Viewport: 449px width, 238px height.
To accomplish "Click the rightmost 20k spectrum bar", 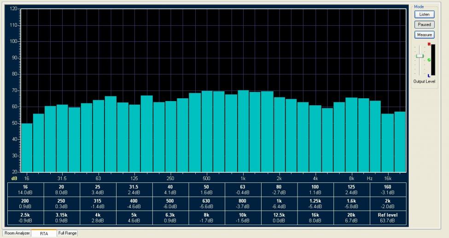I will 400,142.
